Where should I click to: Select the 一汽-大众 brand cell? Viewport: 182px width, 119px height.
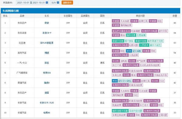point(22,63)
